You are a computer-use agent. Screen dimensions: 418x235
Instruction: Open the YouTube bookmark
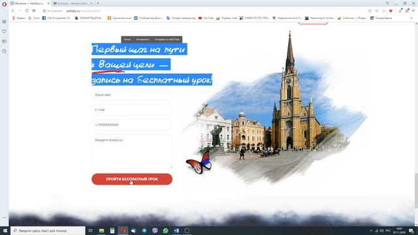[206, 18]
